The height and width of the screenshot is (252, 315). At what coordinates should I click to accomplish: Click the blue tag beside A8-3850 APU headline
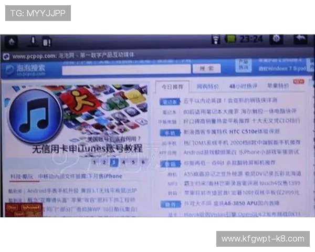click(x=171, y=205)
